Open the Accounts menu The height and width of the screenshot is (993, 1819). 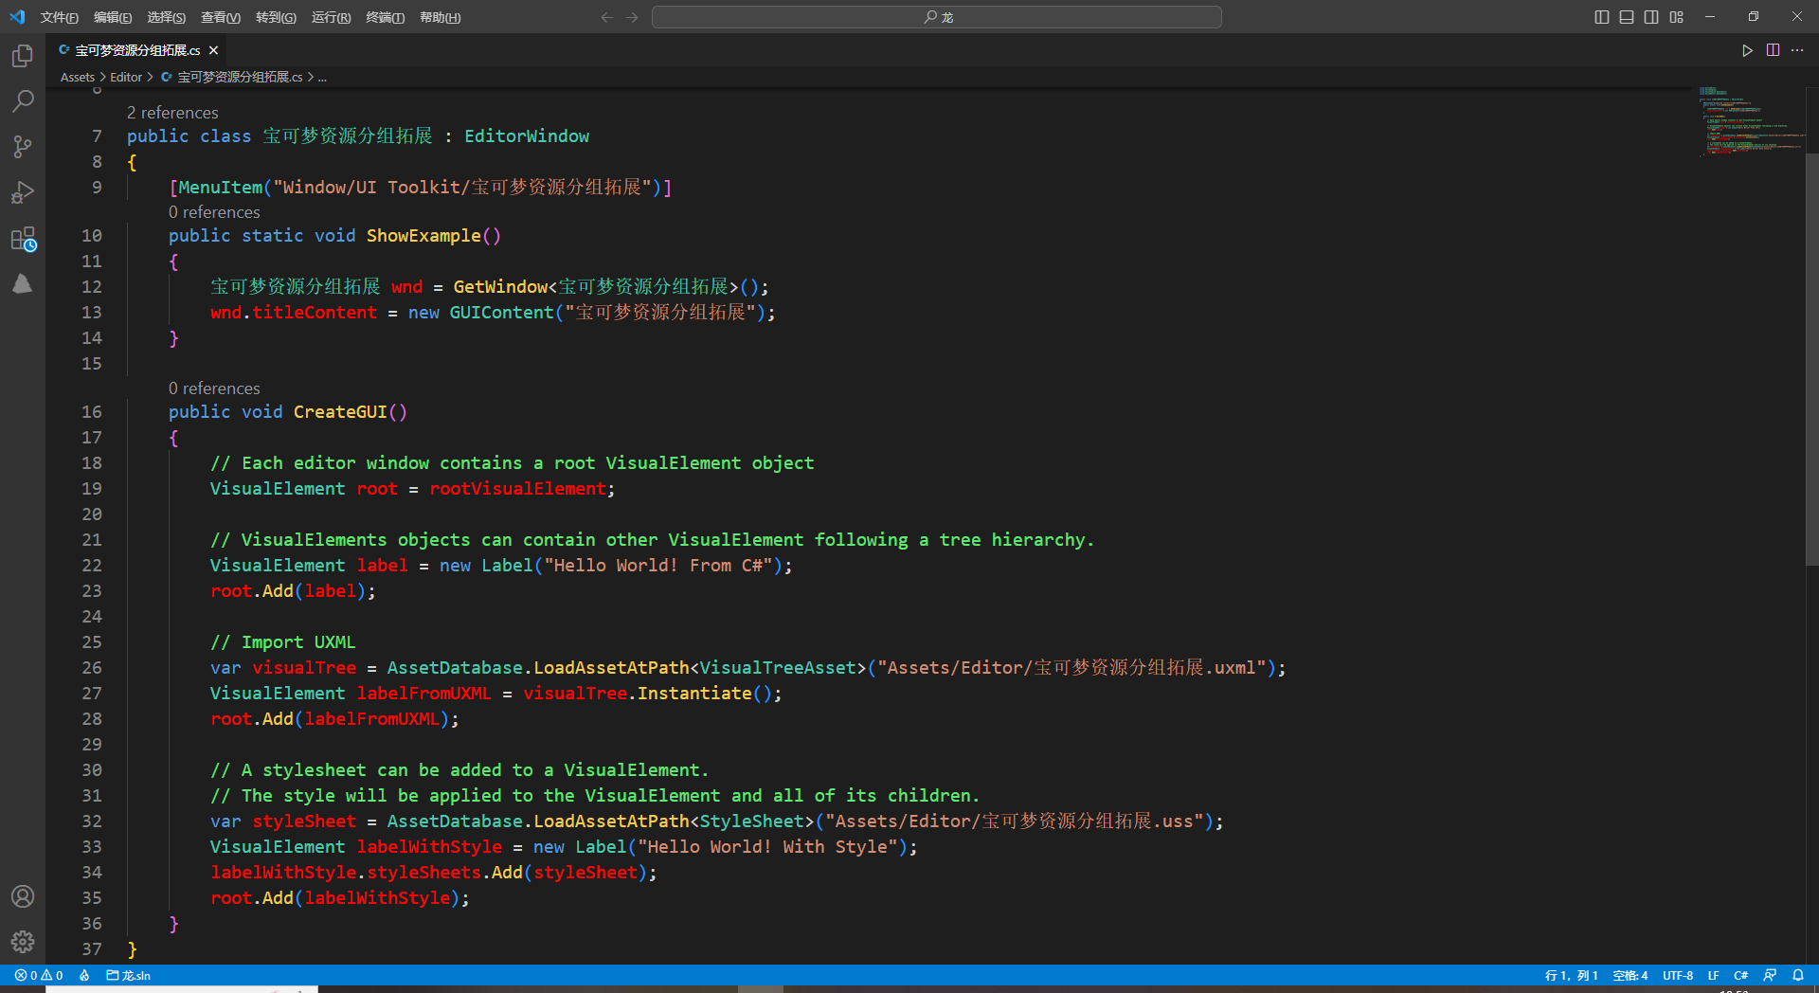[23, 896]
